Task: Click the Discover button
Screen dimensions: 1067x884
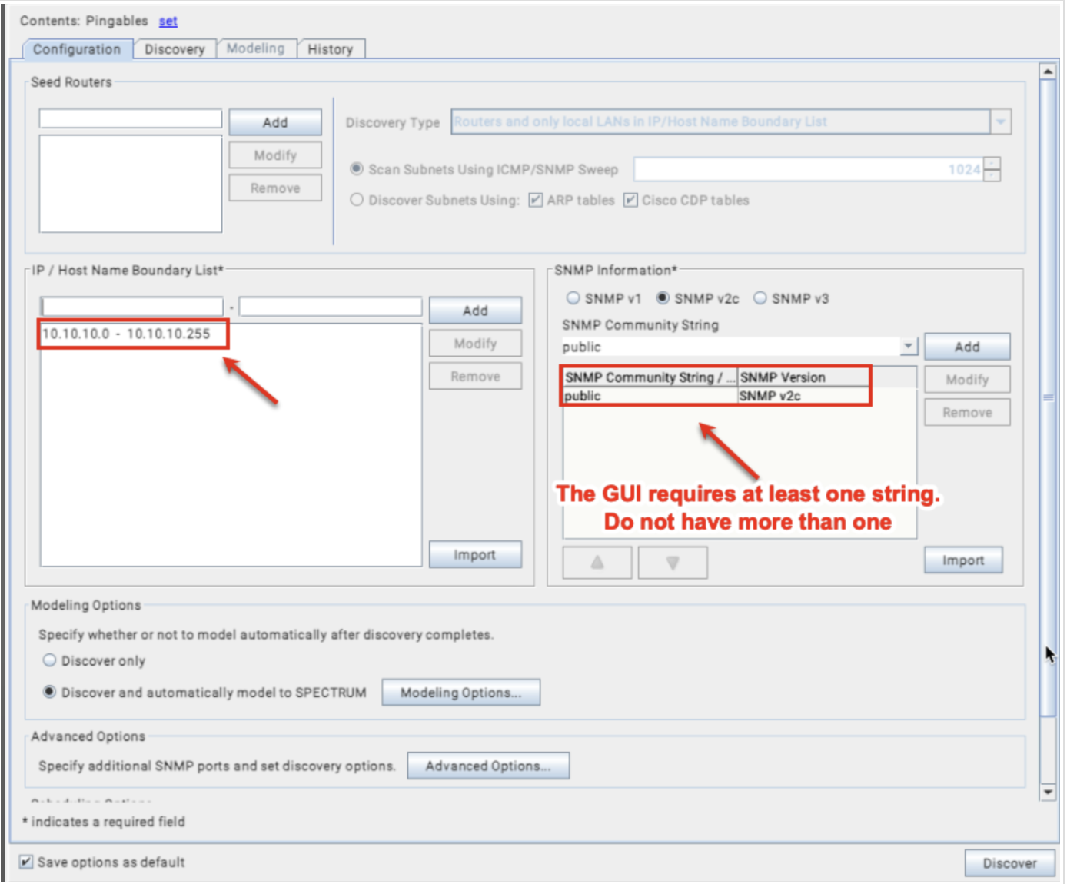Action: (x=1009, y=863)
